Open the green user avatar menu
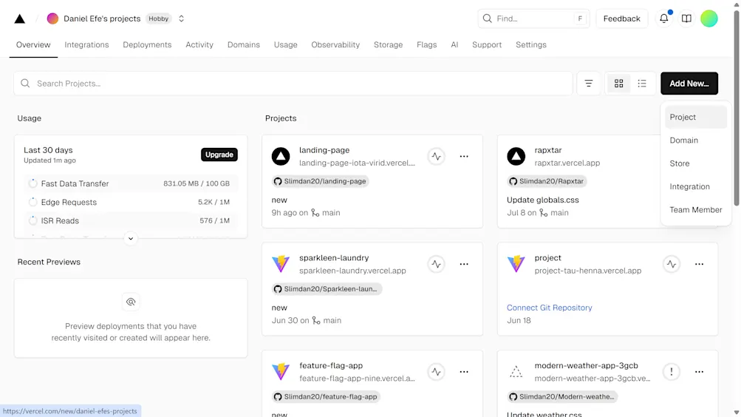Screen dimensions: 741x417 point(709,18)
